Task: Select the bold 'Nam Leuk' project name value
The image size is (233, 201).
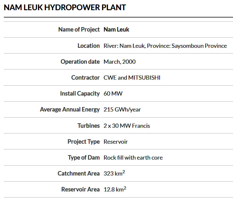Action: point(116,30)
